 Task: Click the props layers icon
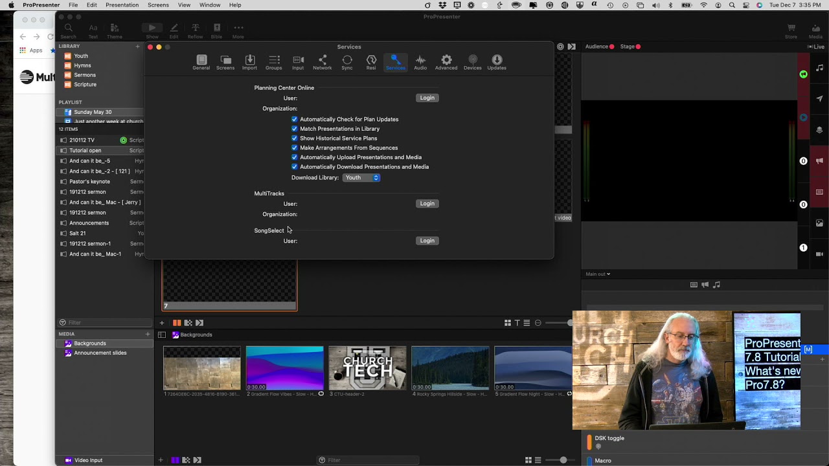click(x=820, y=129)
